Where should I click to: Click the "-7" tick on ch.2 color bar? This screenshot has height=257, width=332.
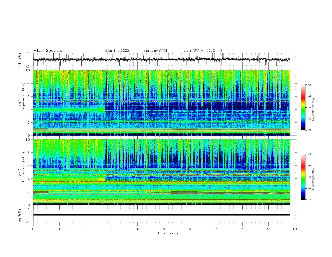(309, 200)
